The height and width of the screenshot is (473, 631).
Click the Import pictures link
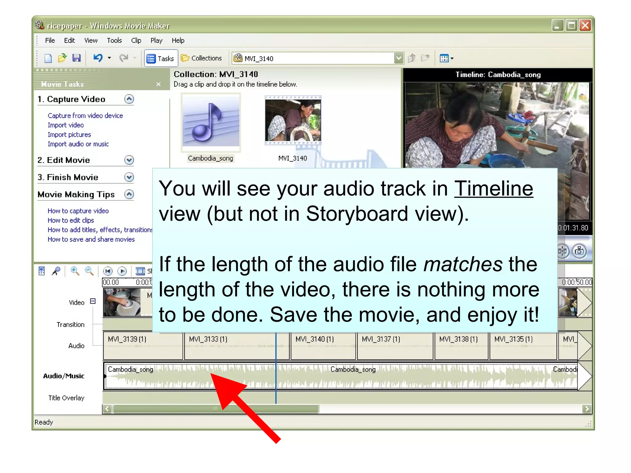(x=69, y=135)
